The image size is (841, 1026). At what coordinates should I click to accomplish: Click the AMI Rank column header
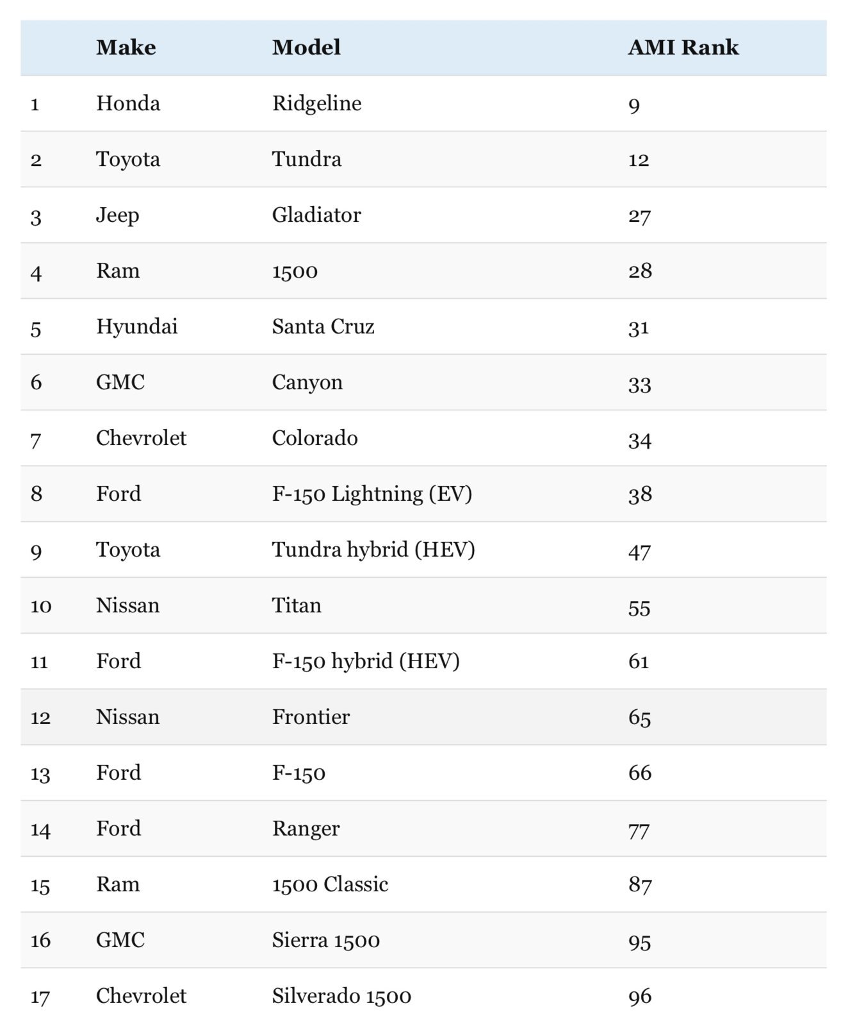click(x=683, y=47)
